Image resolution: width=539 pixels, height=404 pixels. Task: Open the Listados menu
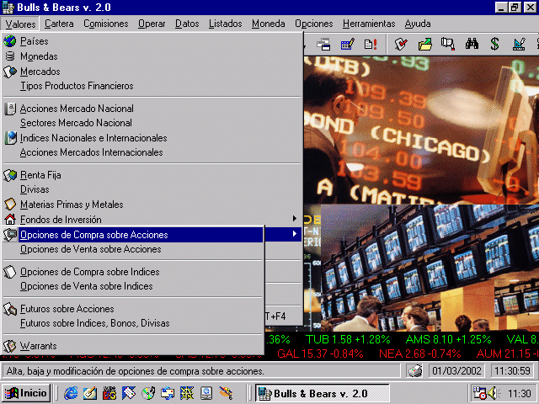(x=226, y=24)
